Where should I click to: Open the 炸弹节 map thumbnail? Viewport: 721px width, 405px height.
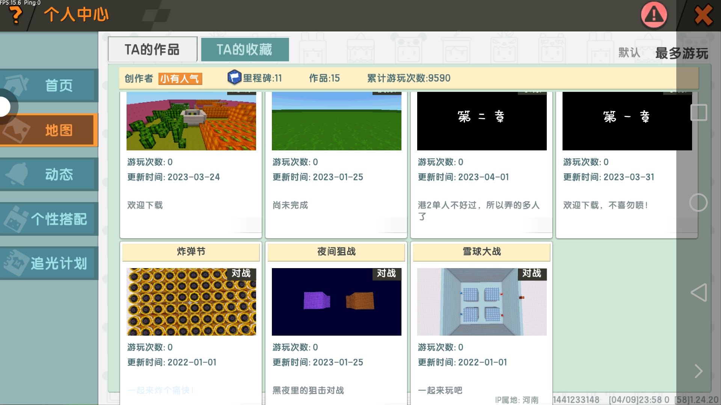(191, 302)
